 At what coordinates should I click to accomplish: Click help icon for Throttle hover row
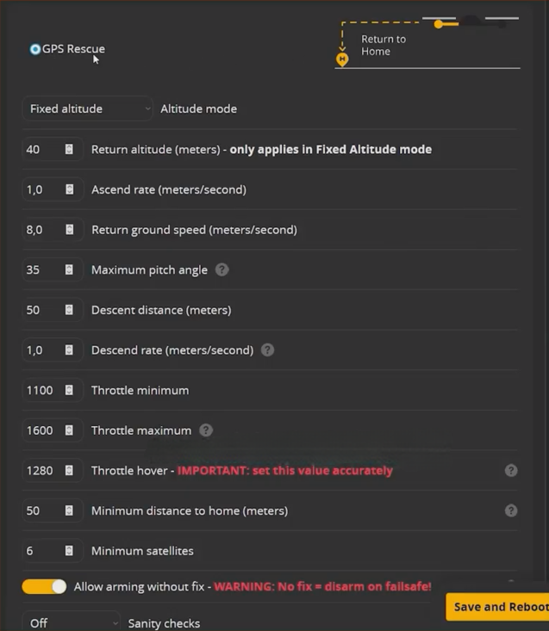[x=511, y=470]
